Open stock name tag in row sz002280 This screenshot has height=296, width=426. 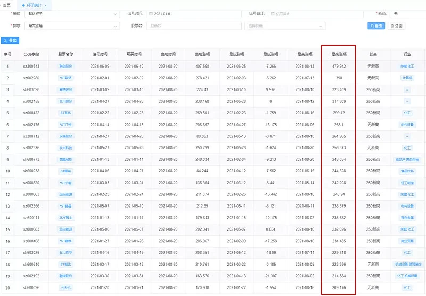tap(65, 78)
